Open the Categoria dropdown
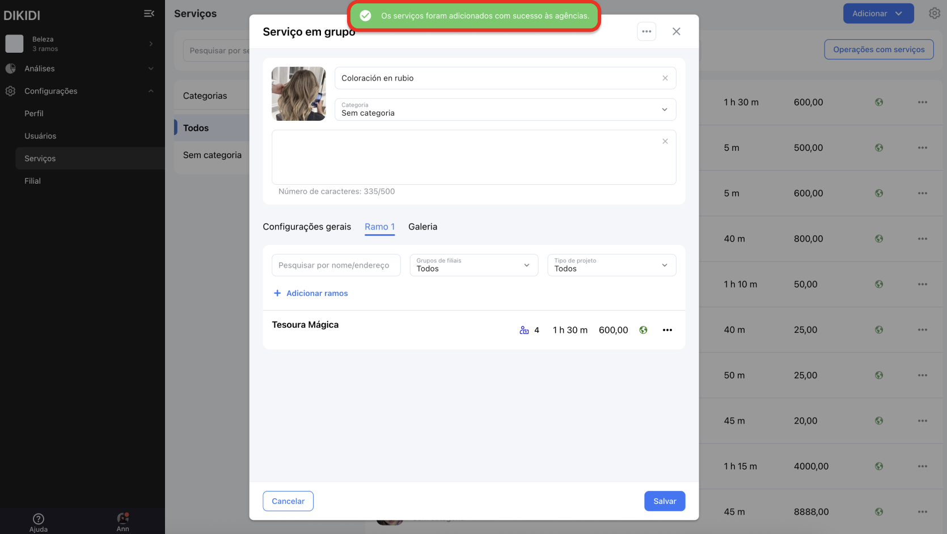Image resolution: width=947 pixels, height=534 pixels. pos(505,109)
